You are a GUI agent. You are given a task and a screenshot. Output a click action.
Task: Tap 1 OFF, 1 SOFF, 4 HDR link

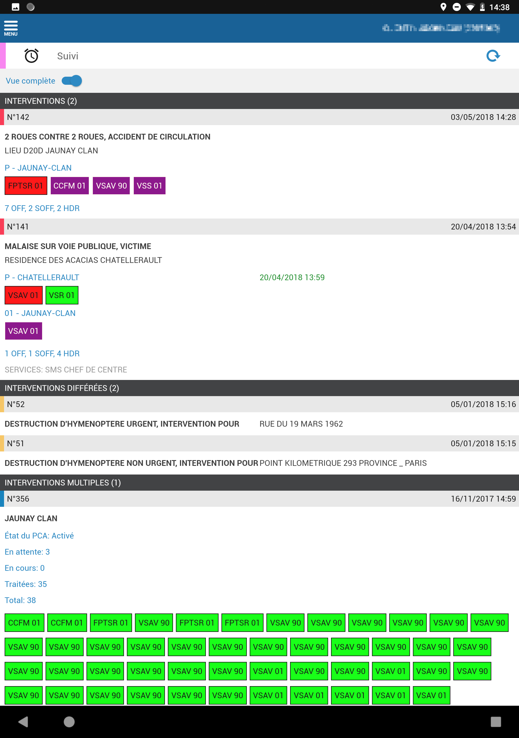tap(42, 353)
